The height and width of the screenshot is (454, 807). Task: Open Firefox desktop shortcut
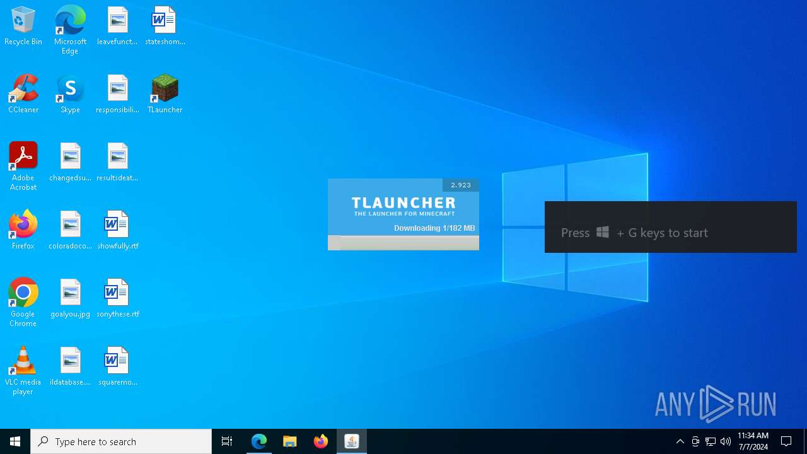(23, 231)
